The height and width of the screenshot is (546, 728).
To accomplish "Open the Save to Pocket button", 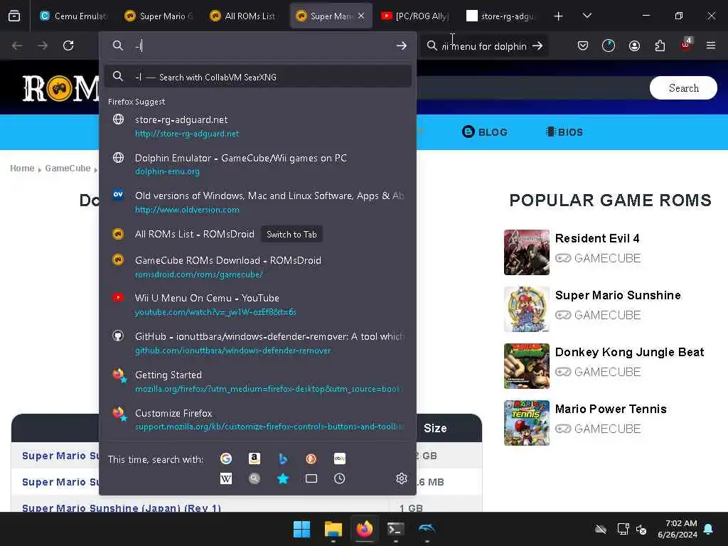I will tap(583, 45).
